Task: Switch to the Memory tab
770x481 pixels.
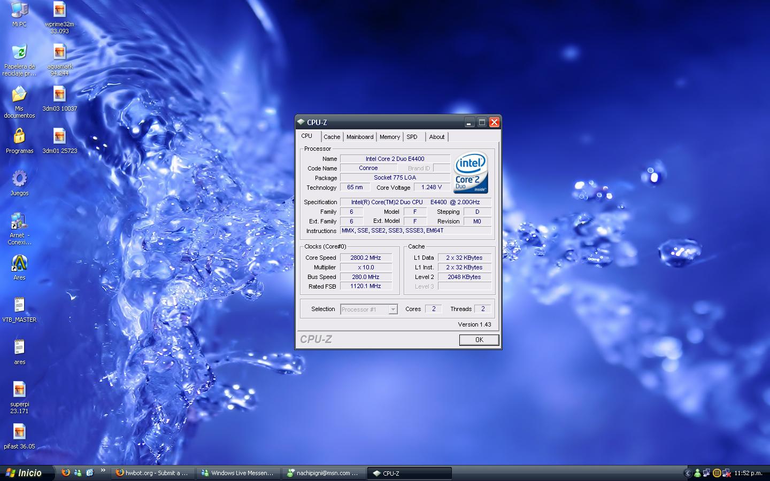Action: pyautogui.click(x=390, y=137)
